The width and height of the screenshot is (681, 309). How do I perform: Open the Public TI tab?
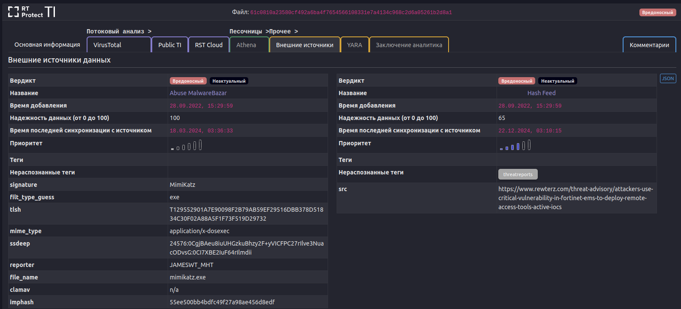pyautogui.click(x=170, y=45)
